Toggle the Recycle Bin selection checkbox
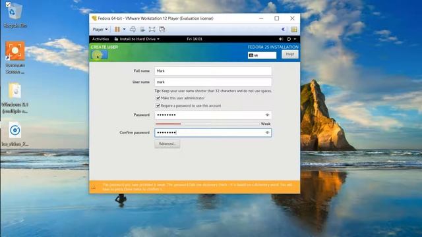422x237 pixels. [8, 5]
